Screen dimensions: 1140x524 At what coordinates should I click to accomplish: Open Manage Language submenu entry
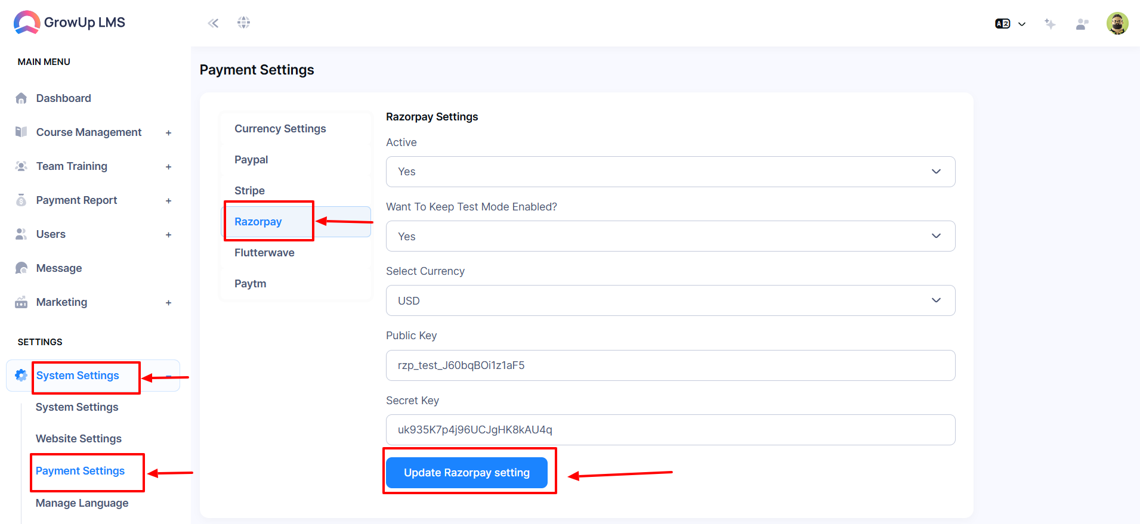(x=82, y=503)
